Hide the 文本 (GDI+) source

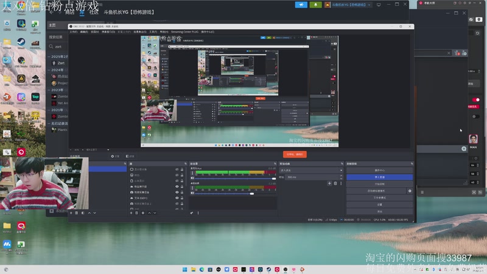coord(177,198)
